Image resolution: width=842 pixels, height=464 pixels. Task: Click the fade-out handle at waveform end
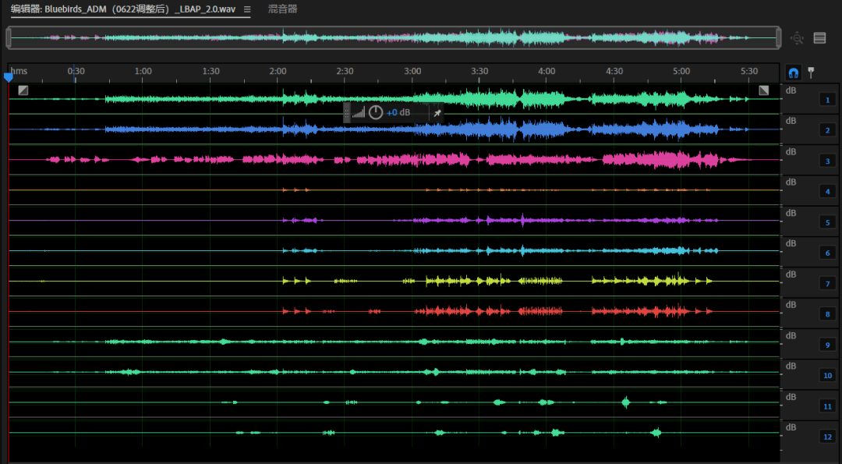(764, 90)
